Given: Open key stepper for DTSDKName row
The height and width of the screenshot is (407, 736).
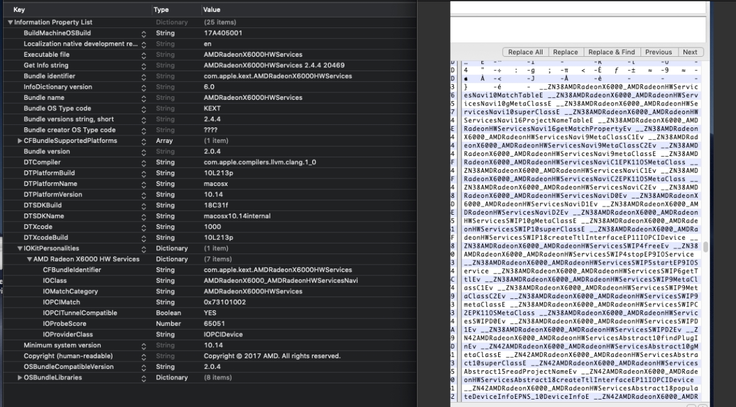Looking at the screenshot, I should pyautogui.click(x=144, y=217).
